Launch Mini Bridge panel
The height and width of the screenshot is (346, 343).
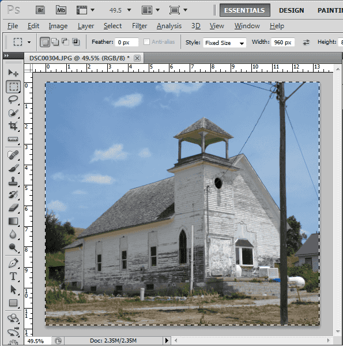pos(61,10)
